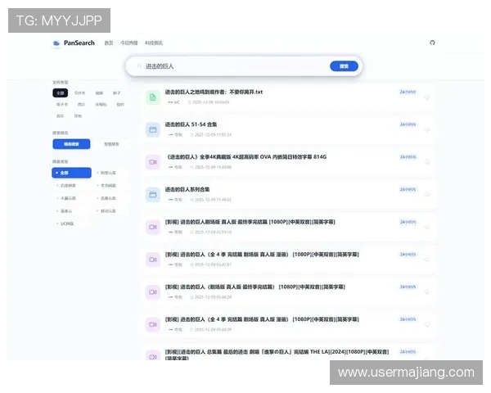The width and height of the screenshot is (491, 393).
Task: Open result 进击的巨人 S1-S4 合集
Action: (191, 124)
